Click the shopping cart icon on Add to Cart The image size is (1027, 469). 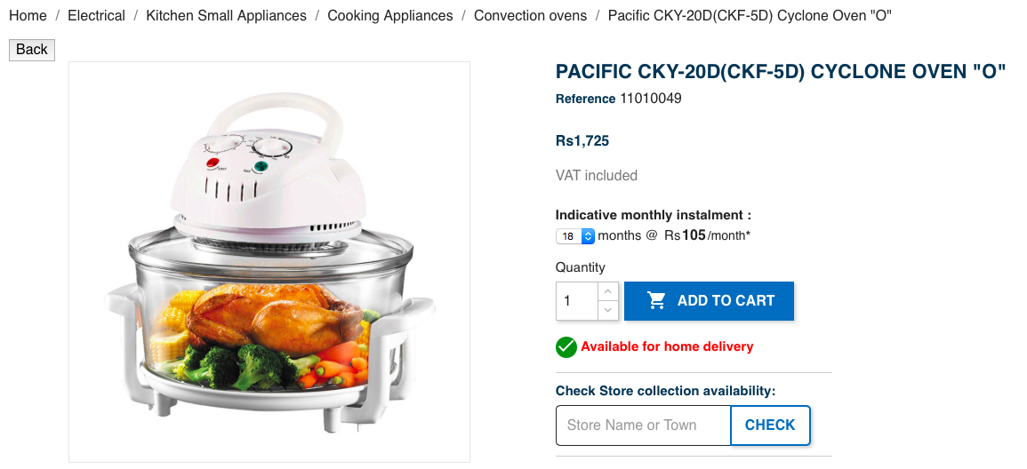656,301
